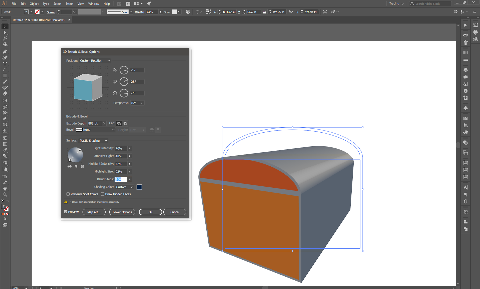Click the Cancel button
Viewport: 480px width, 289px height.
(x=175, y=212)
